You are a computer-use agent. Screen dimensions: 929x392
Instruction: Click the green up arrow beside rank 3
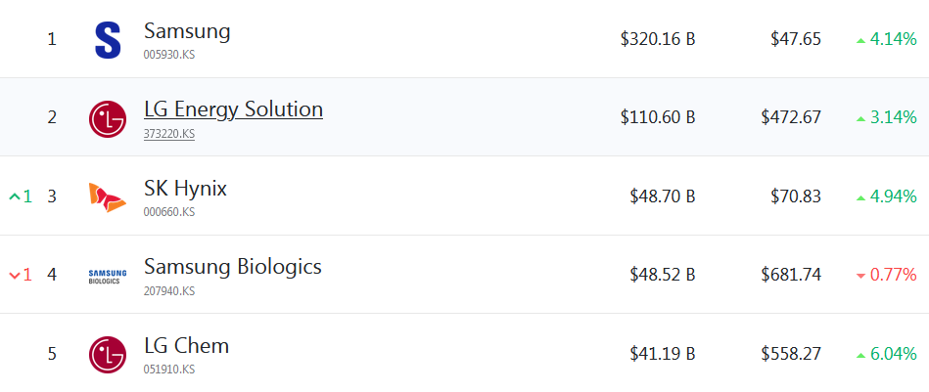(14, 196)
